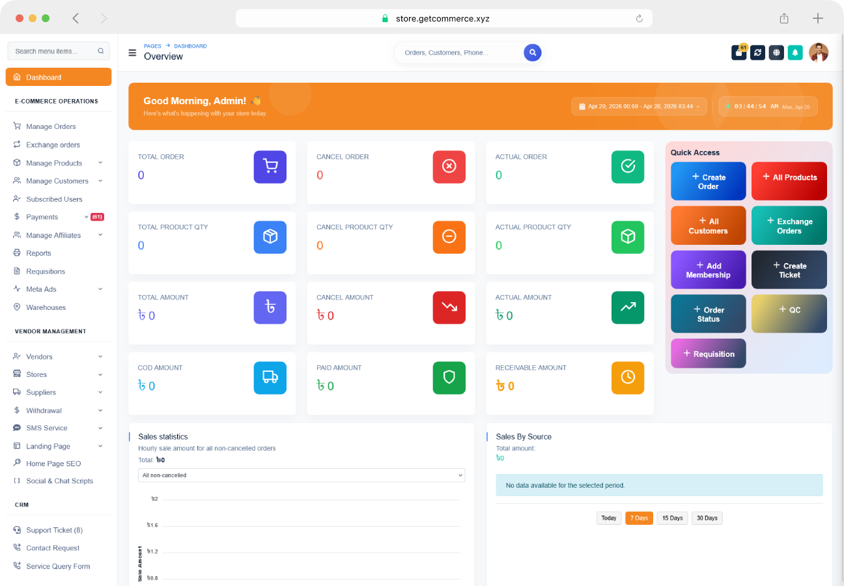
Task: Toggle sidebar with hamburger menu icon
Action: coord(132,53)
